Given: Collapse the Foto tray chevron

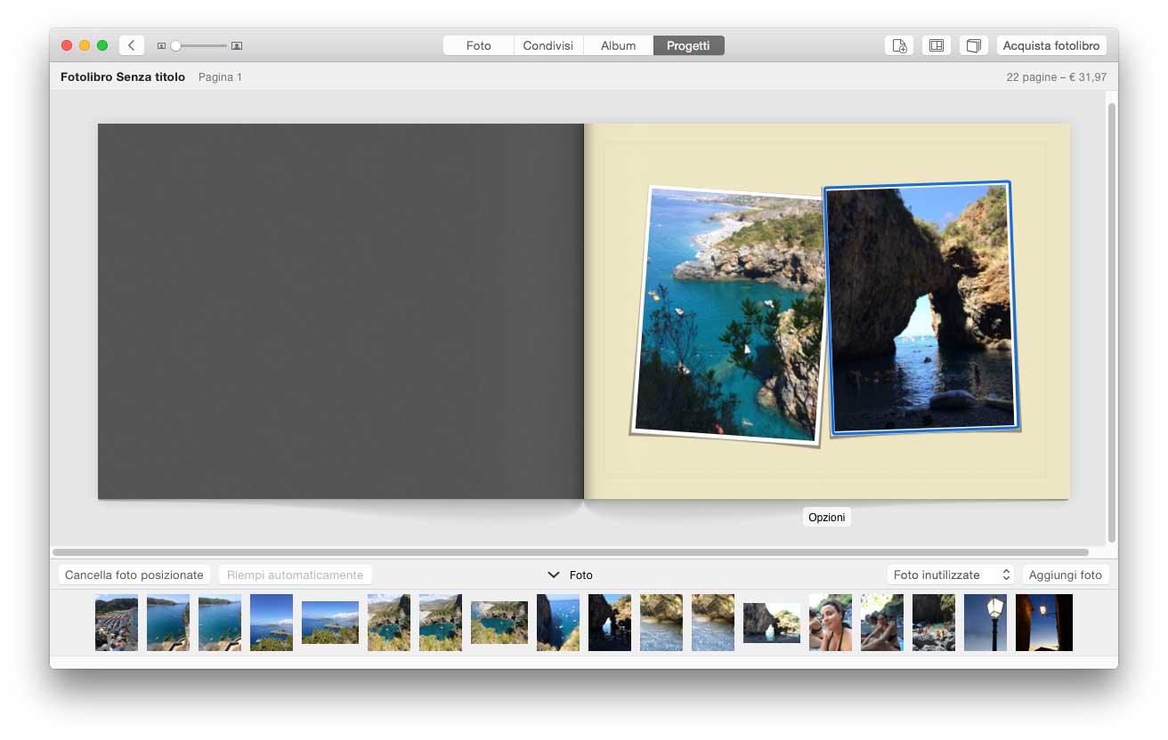Looking at the screenshot, I should [x=553, y=575].
